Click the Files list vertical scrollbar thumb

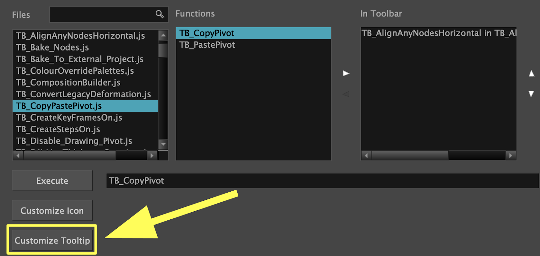(x=163, y=51)
